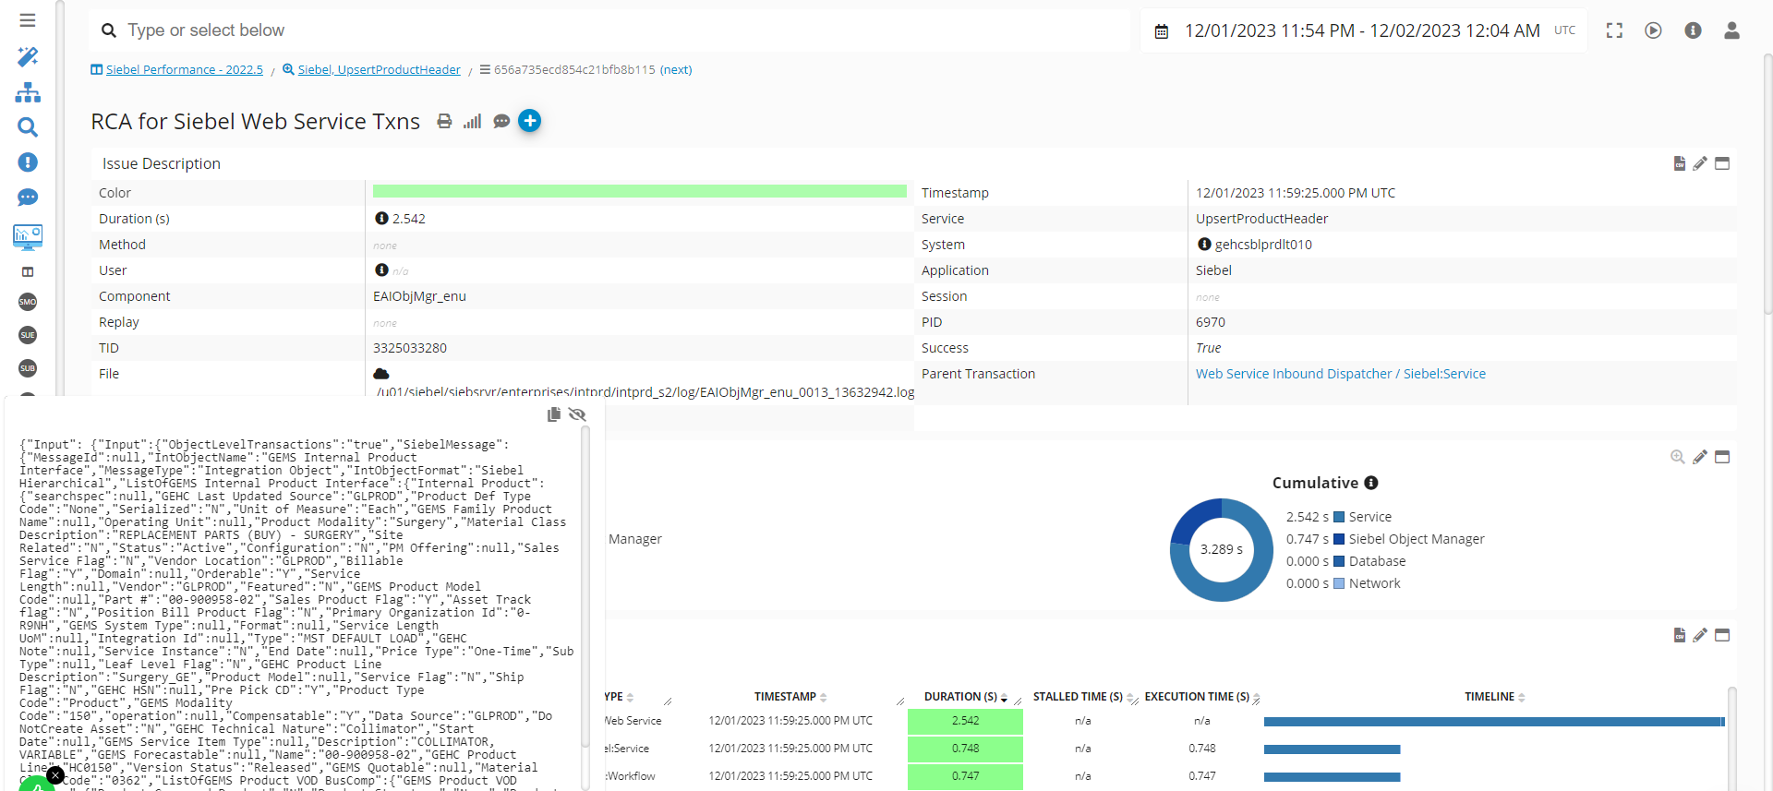
Task: Click the magic wand sidebar icon
Action: (x=28, y=57)
